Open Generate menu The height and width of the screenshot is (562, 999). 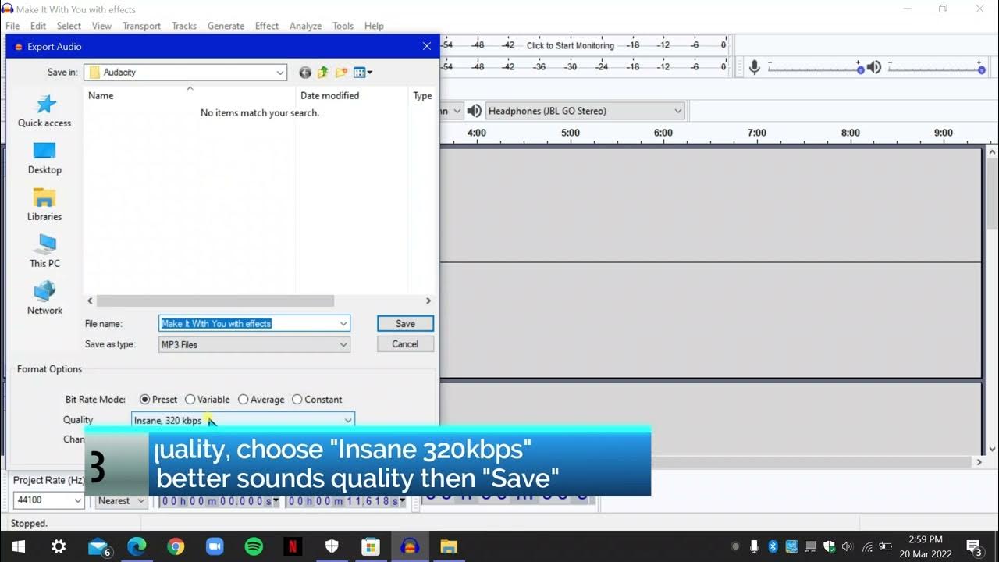[226, 26]
